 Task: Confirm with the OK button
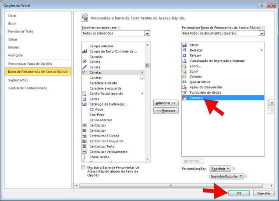pos(239,193)
